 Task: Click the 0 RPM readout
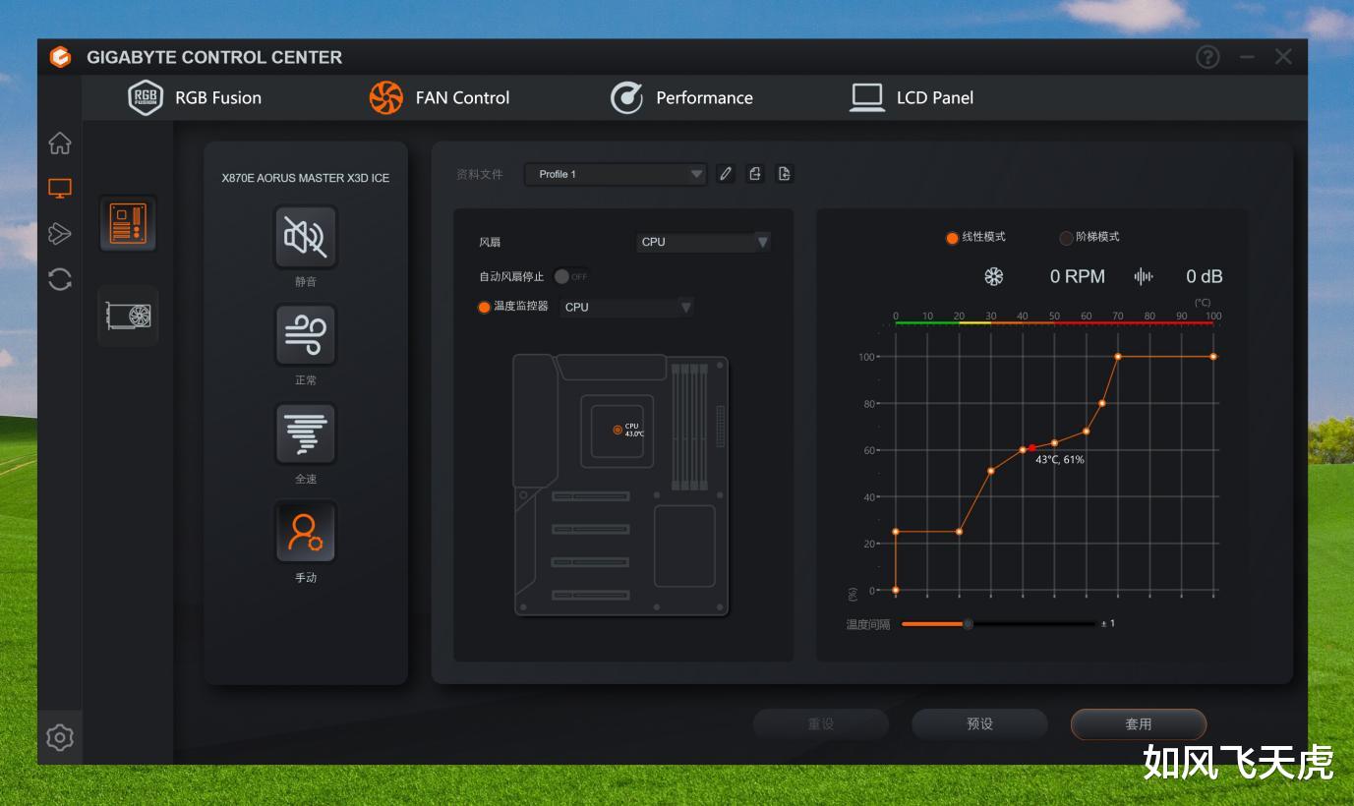pos(1078,276)
